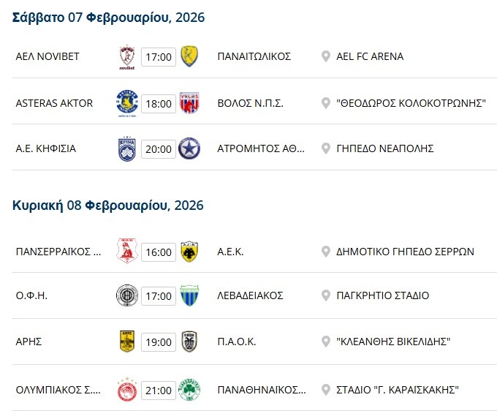Image resolution: width=497 pixels, height=411 pixels.
Task: Click the ΑΕΛ Novibet team crest
Action: (126, 56)
